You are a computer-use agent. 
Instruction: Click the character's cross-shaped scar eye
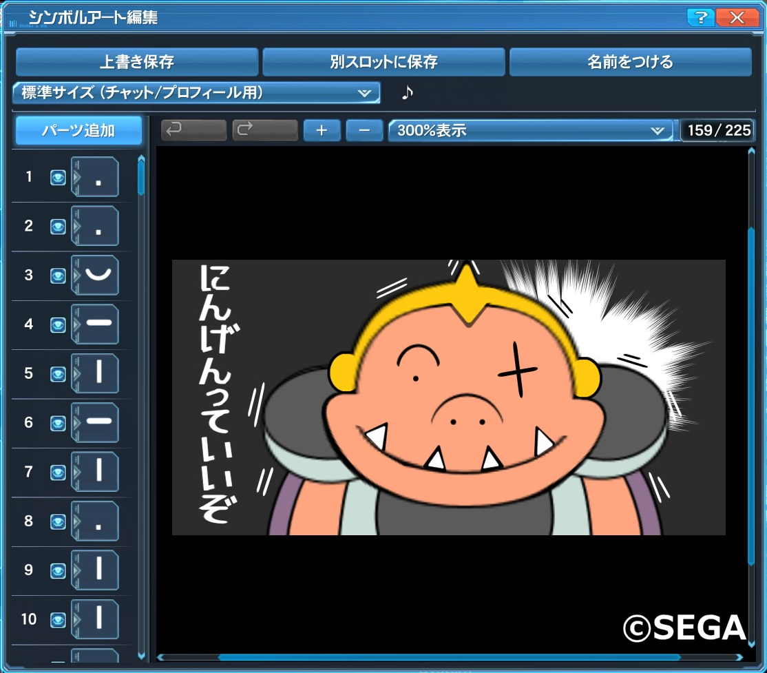click(x=518, y=371)
